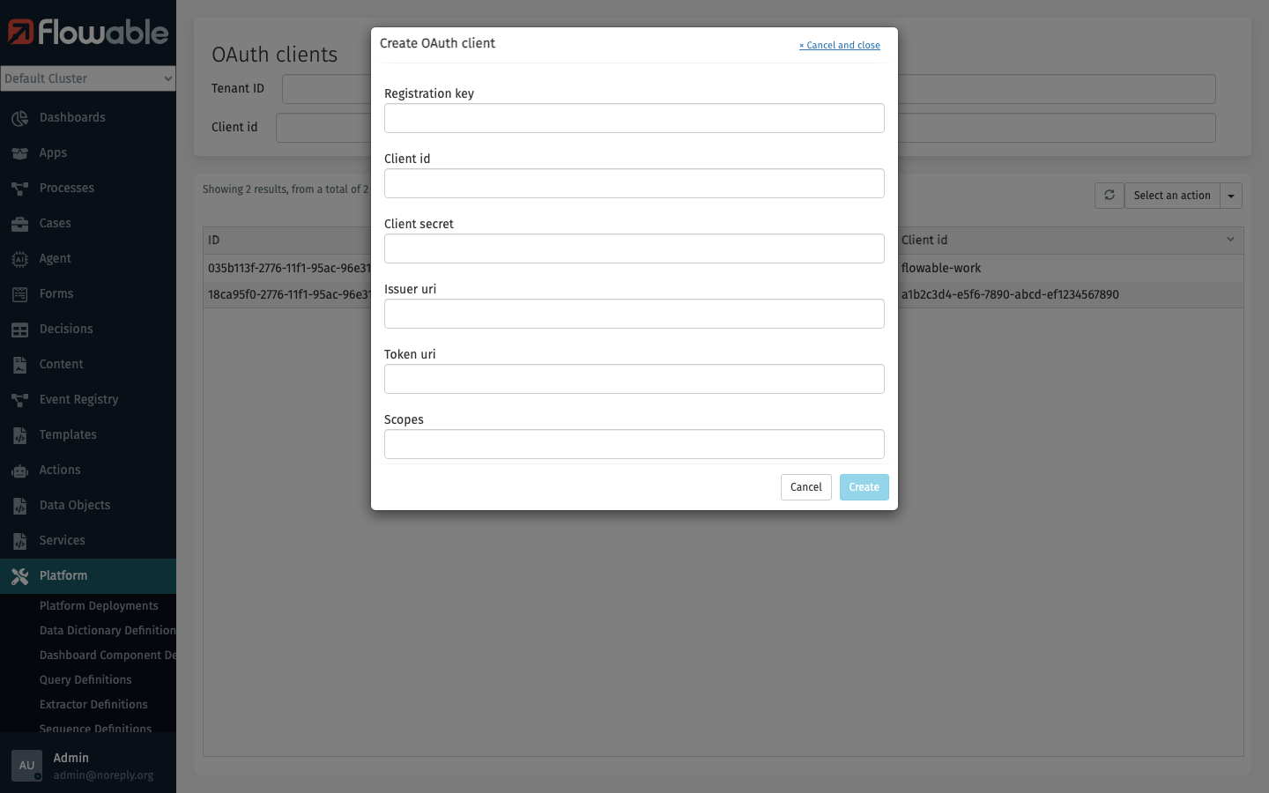Open the Client id column chevron menu
This screenshot has width=1269, height=793.
1230,239
